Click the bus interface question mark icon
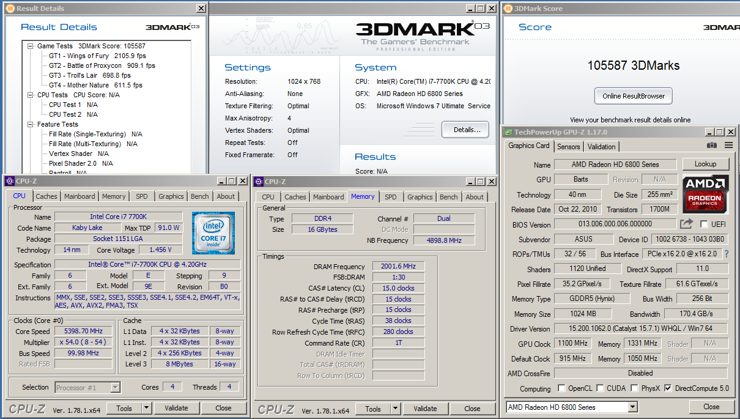 coord(727,254)
